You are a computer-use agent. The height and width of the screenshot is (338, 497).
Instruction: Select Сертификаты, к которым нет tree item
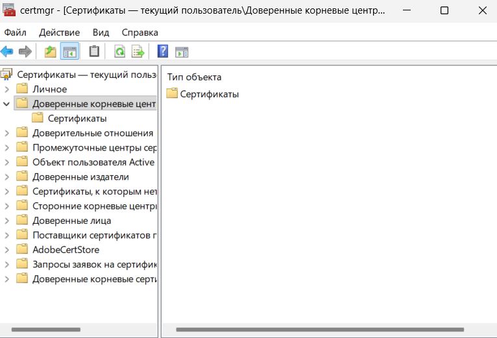[x=95, y=191]
